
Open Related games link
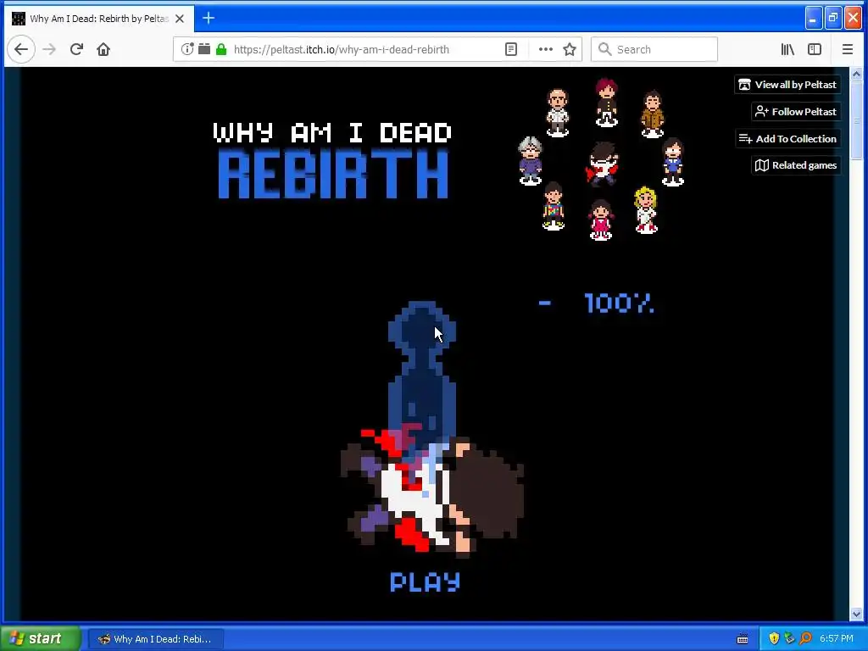pos(796,165)
